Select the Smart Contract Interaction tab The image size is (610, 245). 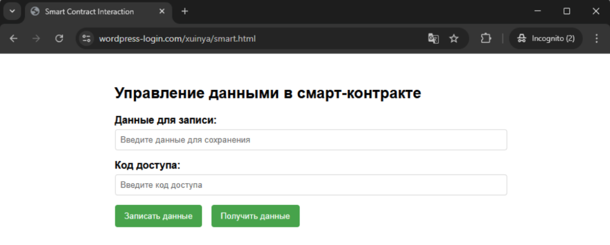click(88, 11)
